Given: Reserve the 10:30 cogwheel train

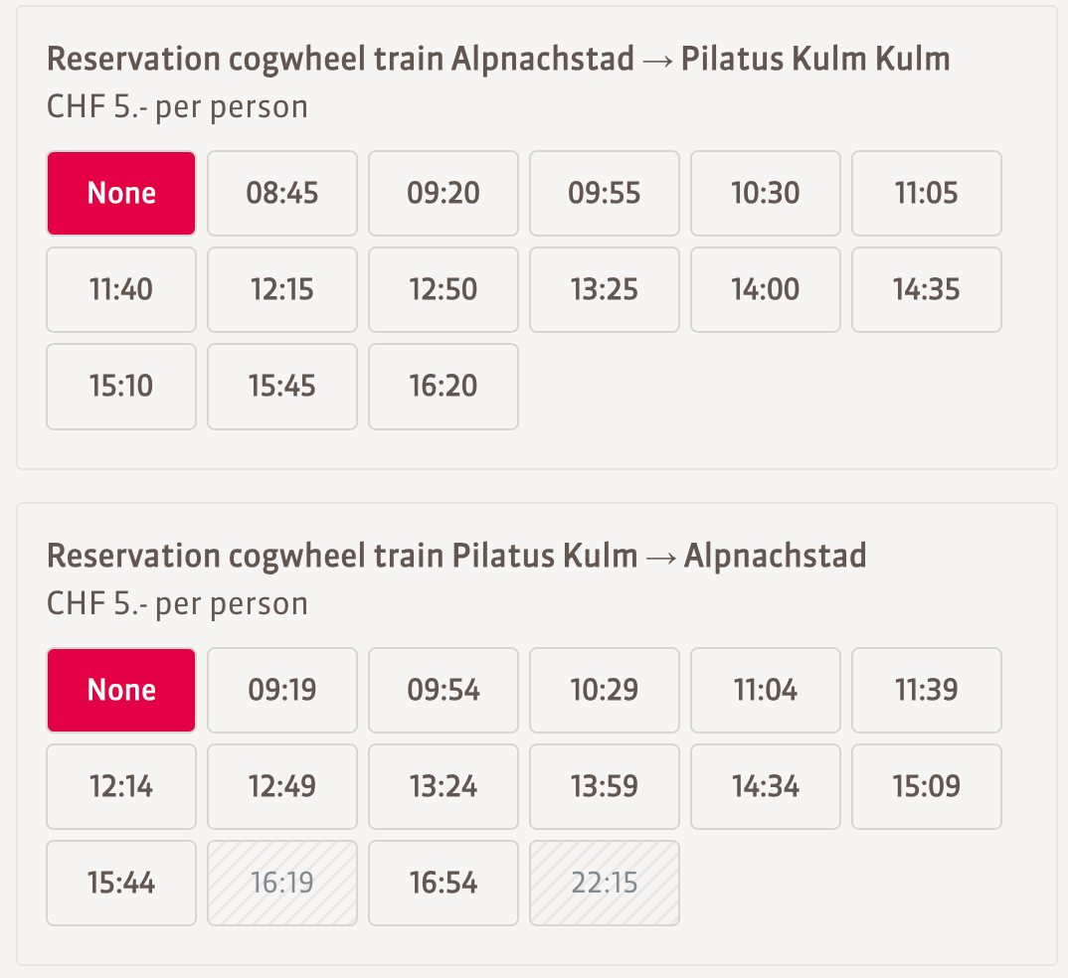Looking at the screenshot, I should click(x=766, y=193).
